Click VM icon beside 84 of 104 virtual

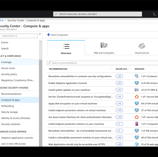137,103
